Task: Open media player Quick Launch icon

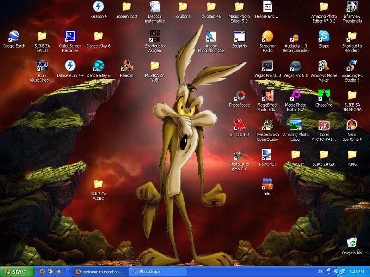Action: (x=50, y=271)
